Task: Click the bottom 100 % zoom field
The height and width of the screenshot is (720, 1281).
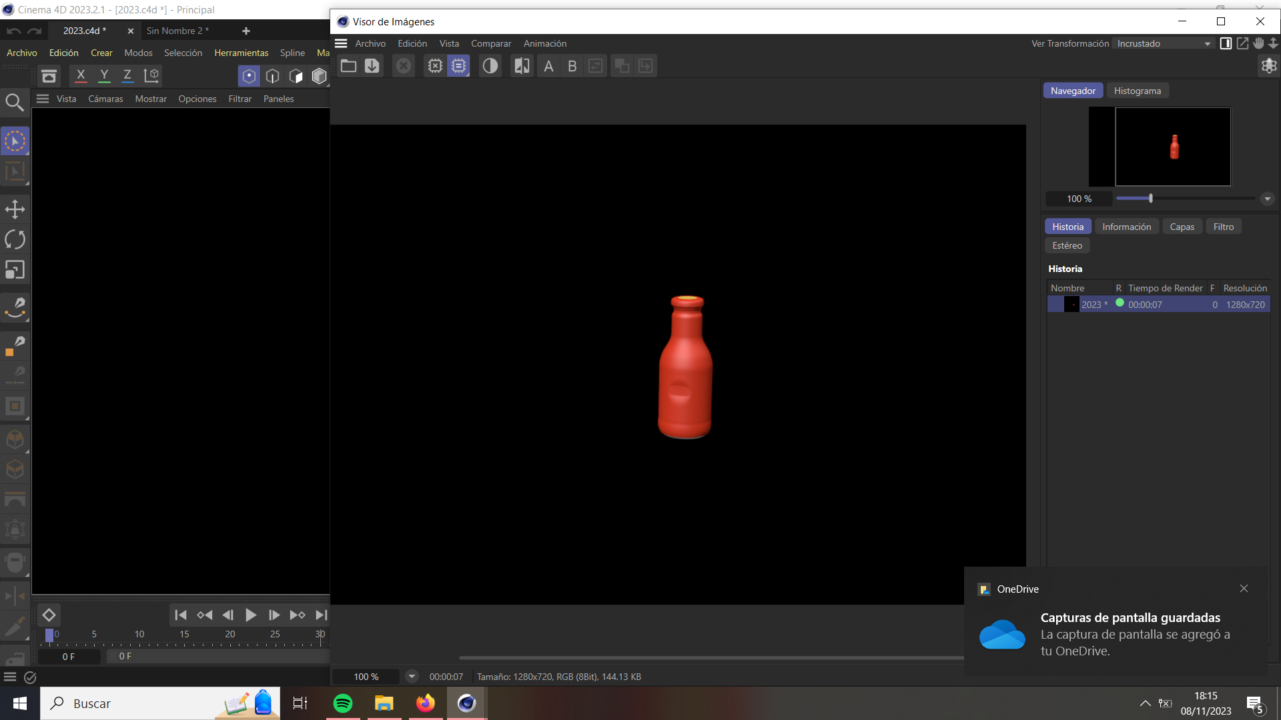Action: pyautogui.click(x=366, y=677)
